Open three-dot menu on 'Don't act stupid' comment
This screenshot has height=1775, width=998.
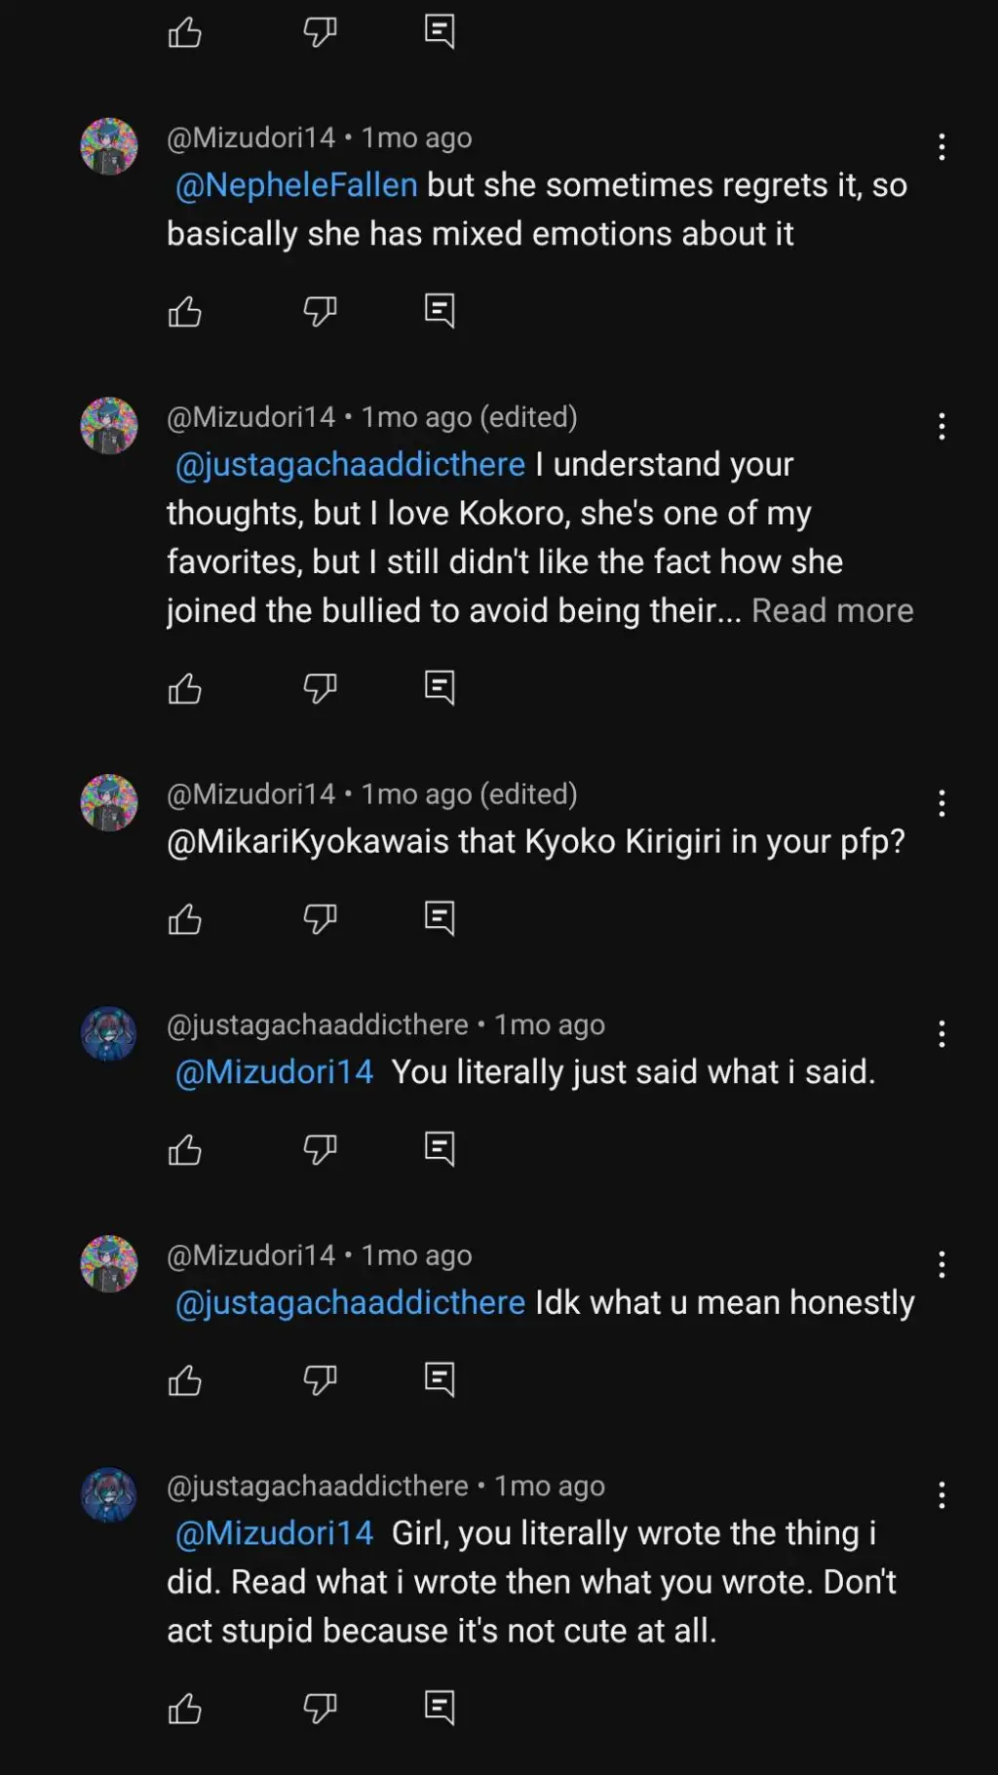pyautogui.click(x=941, y=1495)
